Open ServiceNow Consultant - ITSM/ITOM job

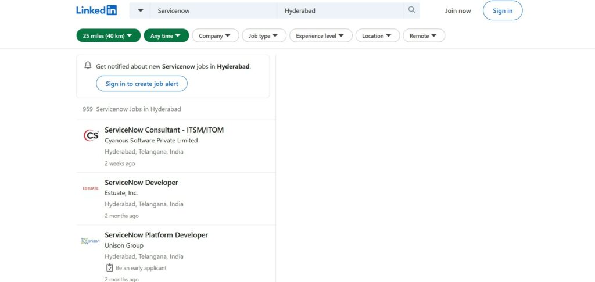pyautogui.click(x=164, y=130)
